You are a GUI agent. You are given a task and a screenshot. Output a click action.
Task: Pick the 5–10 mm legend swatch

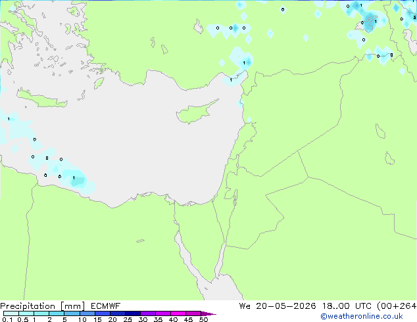(72, 313)
